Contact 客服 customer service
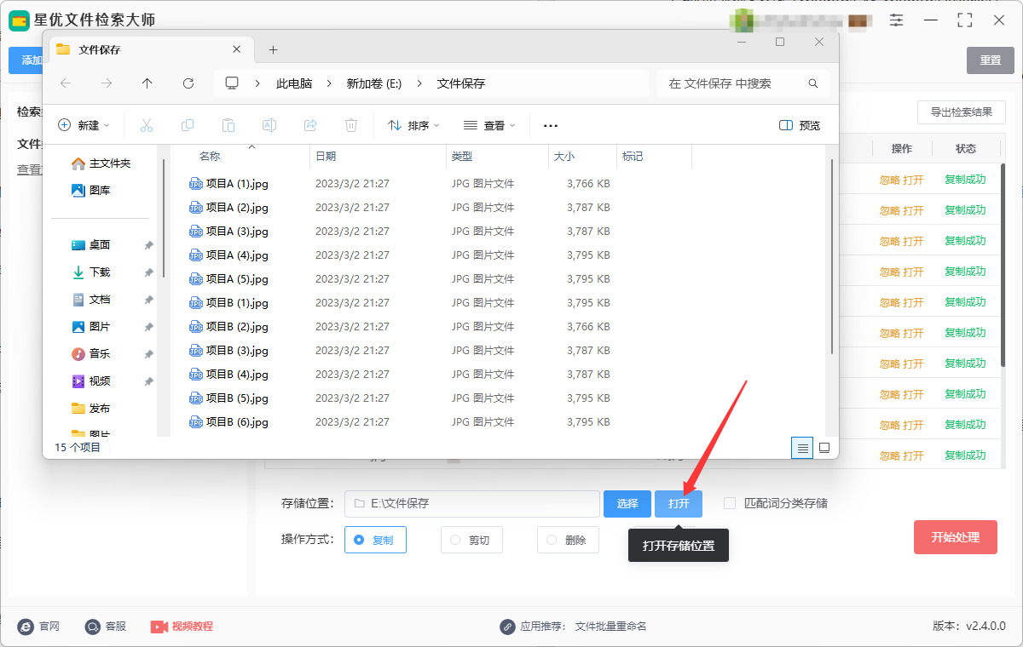1023x647 pixels. click(106, 627)
